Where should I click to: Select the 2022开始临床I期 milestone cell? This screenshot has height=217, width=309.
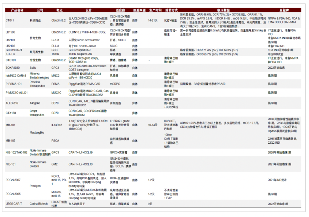pyautogui.click(x=278, y=204)
